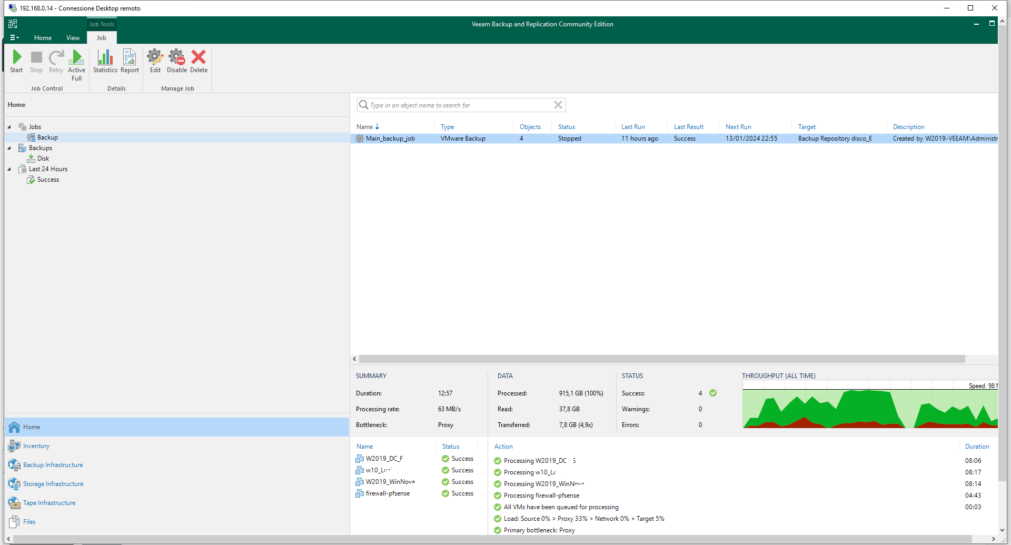The width and height of the screenshot is (1011, 545).
Task: Clear the search box with X
Action: 558,105
